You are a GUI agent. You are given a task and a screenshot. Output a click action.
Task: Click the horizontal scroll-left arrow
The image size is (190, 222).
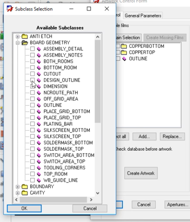(17, 200)
